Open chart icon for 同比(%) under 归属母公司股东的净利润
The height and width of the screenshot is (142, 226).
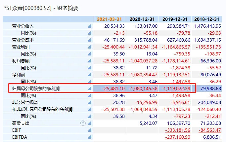tap(90, 95)
